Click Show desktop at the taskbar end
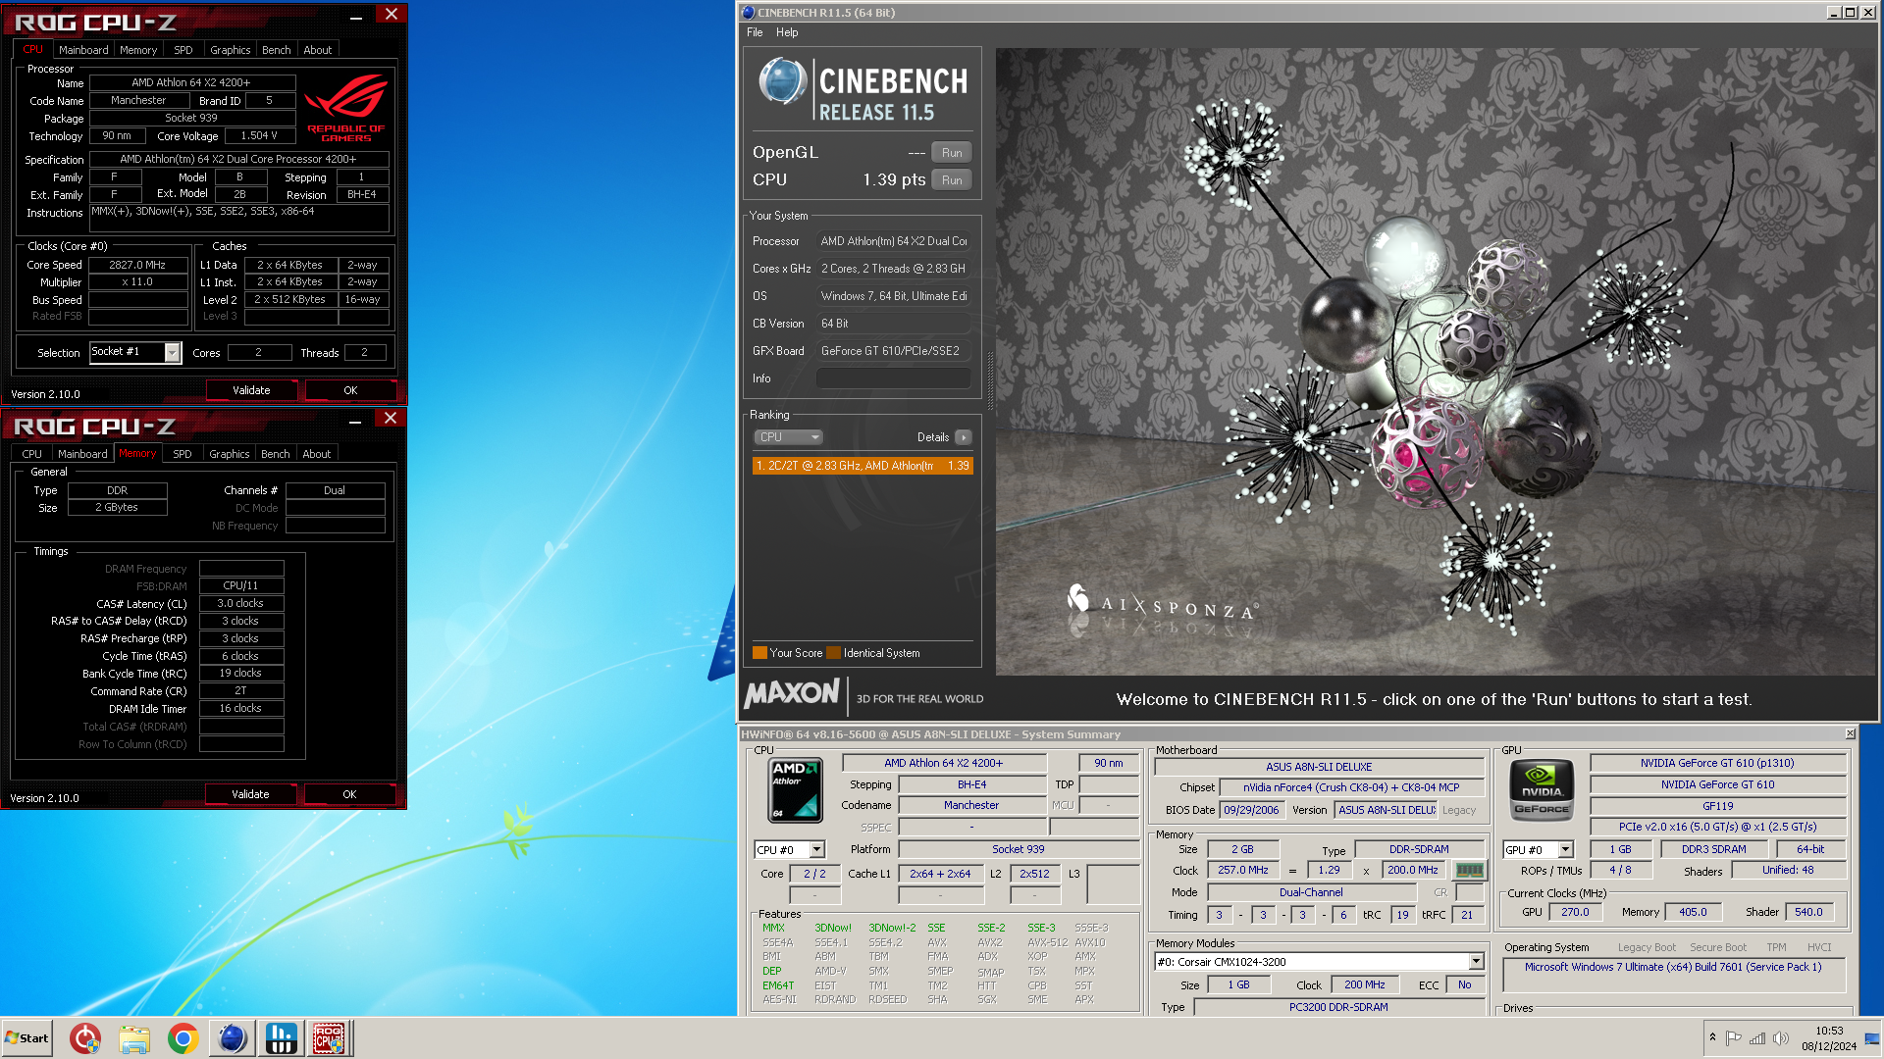Image resolution: width=1884 pixels, height=1059 pixels. coord(1873,1038)
